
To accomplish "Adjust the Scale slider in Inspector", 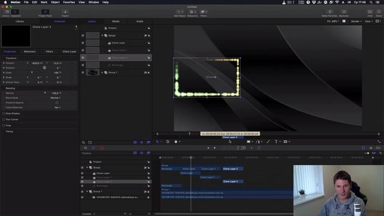I will (32, 72).
